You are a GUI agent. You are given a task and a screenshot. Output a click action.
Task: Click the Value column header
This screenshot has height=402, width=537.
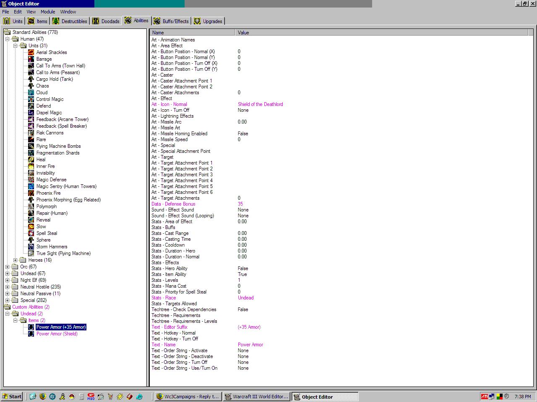(382, 32)
